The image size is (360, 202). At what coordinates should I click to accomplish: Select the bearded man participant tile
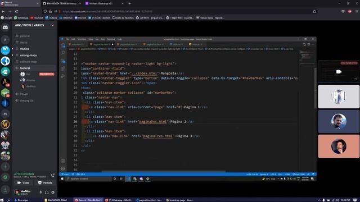pyautogui.click(x=339, y=121)
